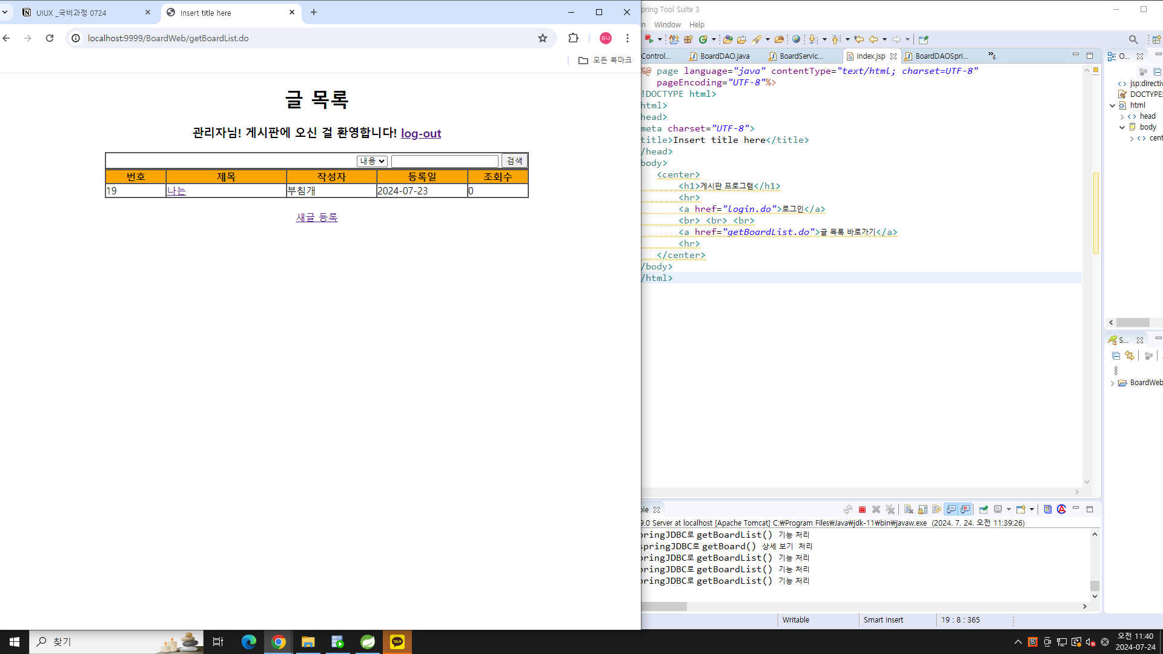Image resolution: width=1163 pixels, height=654 pixels.
Task: Click the 새글 등록 link
Action: [x=316, y=217]
